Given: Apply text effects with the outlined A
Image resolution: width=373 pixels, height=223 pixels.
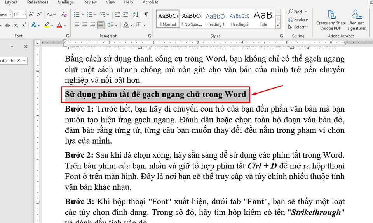Looking at the screenshot, I should pos(34,25).
